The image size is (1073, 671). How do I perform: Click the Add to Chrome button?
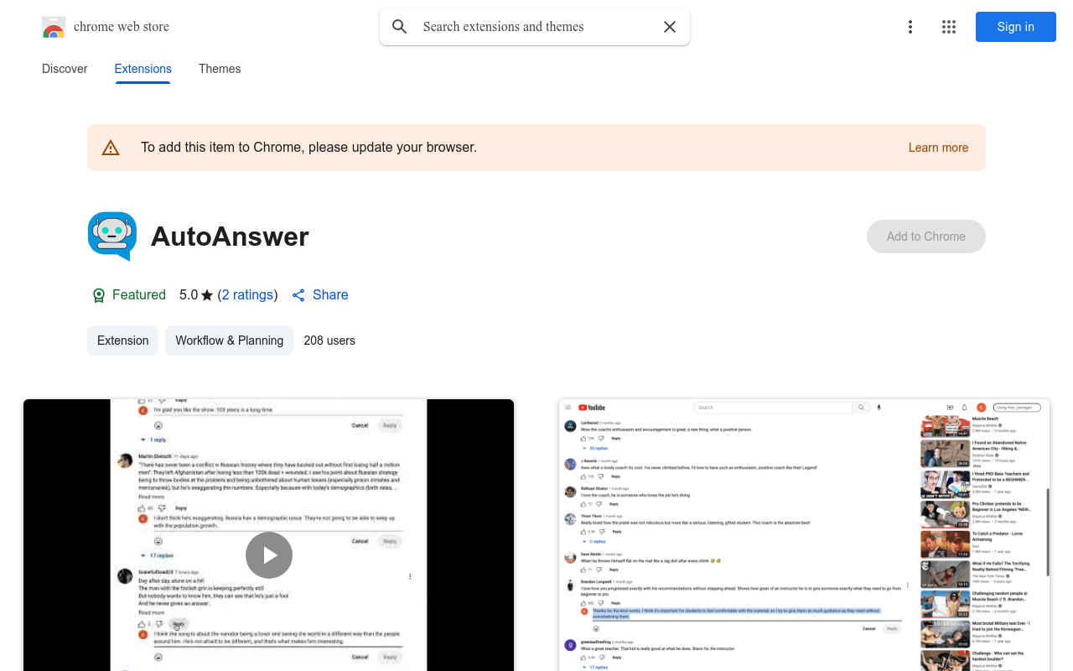point(926,237)
